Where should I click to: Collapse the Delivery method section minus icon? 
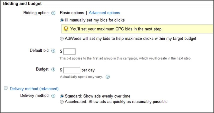coord(6,88)
